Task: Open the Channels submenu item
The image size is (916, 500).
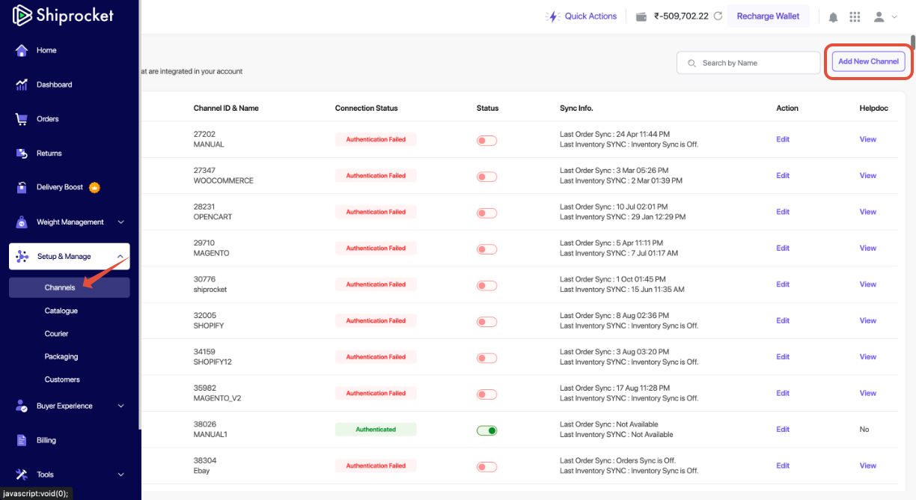Action: (x=70, y=287)
